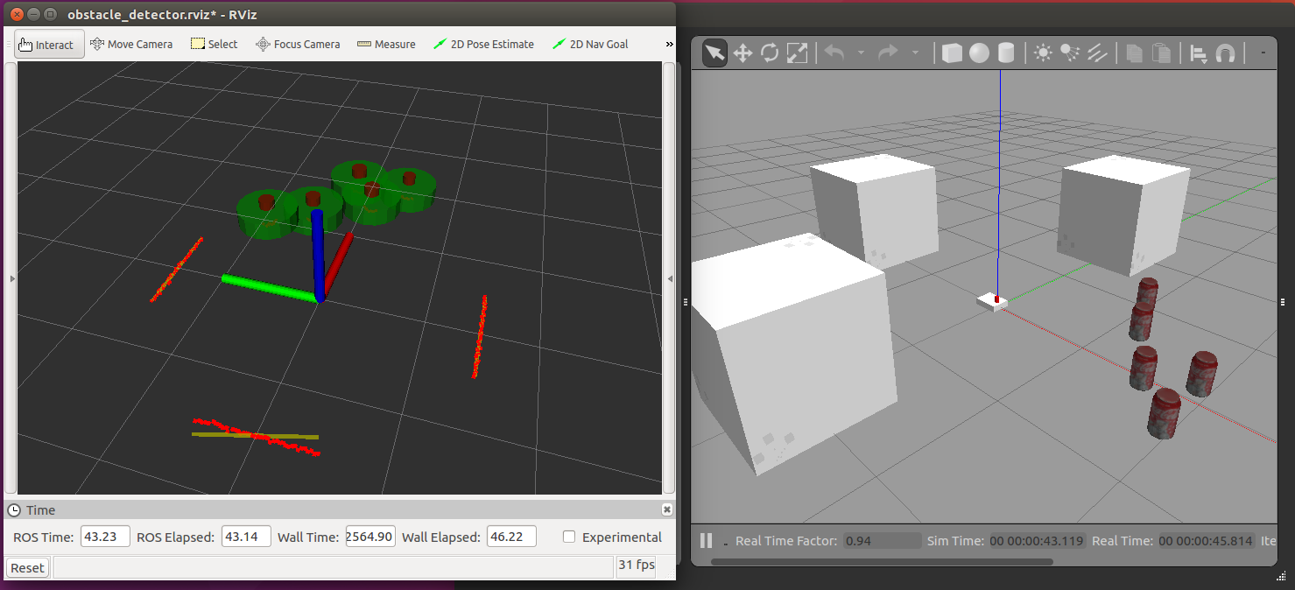The width and height of the screenshot is (1295, 590).
Task: Choose the Gazebo scale mode tool
Action: click(797, 53)
